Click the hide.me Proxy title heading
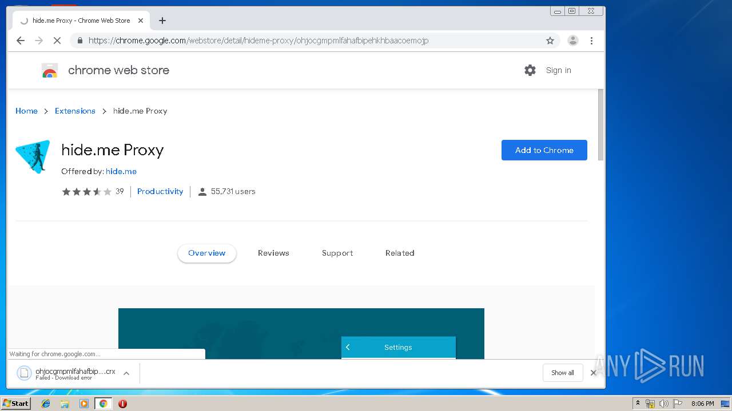Image resolution: width=732 pixels, height=411 pixels. coord(113,150)
